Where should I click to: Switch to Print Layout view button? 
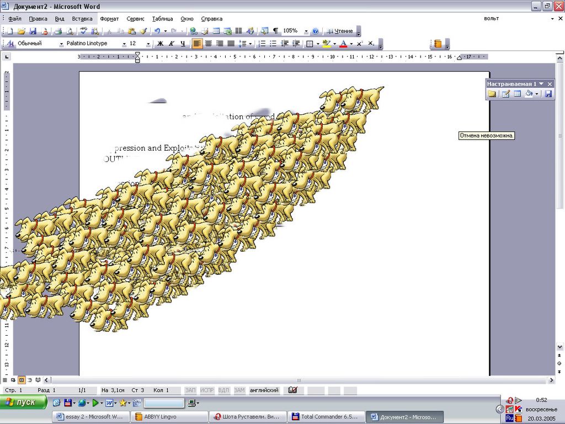[x=22, y=380]
